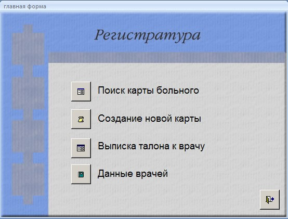The height and width of the screenshot is (219, 288).
Task: Click the create new card scroll icon button
Action: [x=81, y=119]
